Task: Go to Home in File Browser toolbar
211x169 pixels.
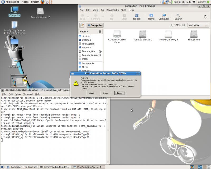Action: tap(151, 17)
